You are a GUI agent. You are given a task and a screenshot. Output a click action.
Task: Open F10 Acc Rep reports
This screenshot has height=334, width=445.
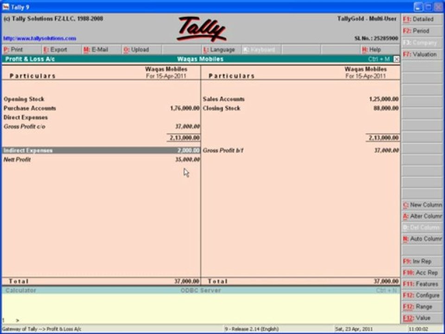click(x=422, y=273)
